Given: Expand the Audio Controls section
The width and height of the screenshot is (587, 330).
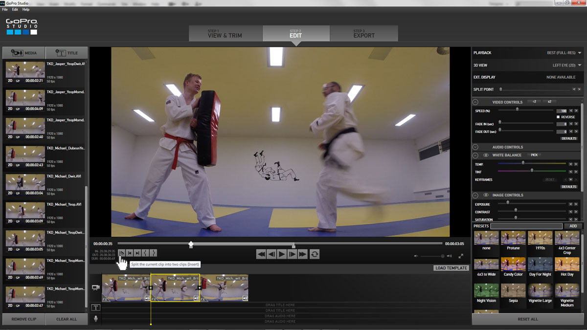Looking at the screenshot, I should 475,147.
